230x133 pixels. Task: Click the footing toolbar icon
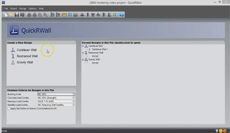[x=98, y=15]
